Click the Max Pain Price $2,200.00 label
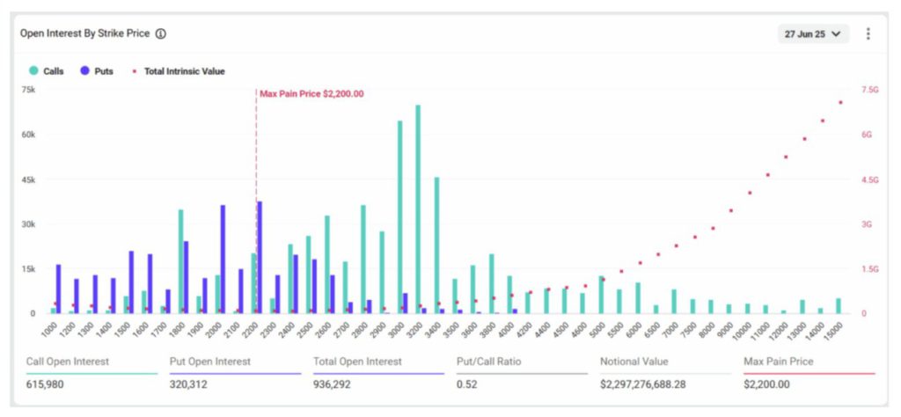 pos(311,93)
